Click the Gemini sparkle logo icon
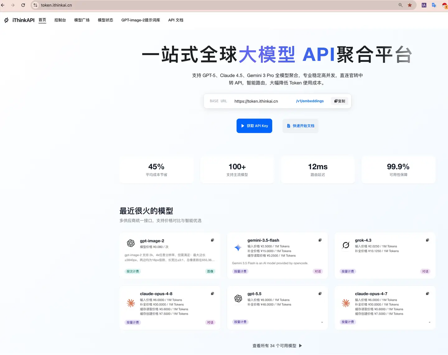The image size is (448, 355). click(238, 247)
